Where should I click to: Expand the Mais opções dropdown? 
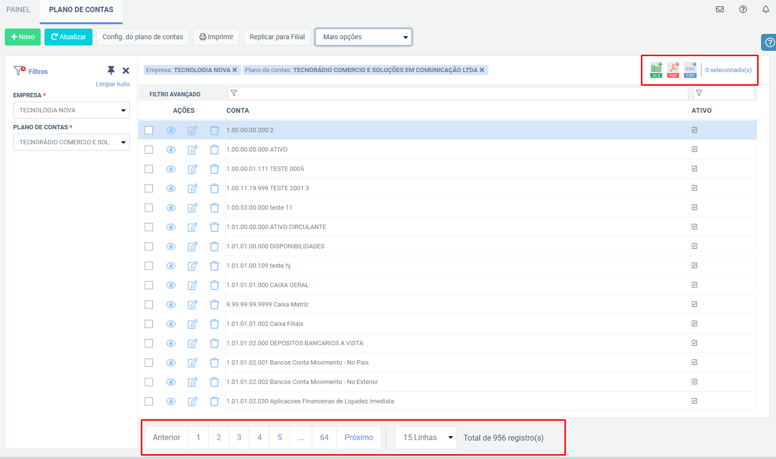(x=364, y=37)
